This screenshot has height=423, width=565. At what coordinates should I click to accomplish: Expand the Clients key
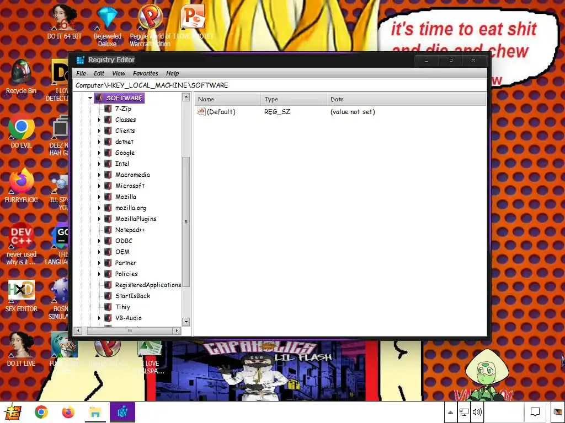[x=99, y=131]
